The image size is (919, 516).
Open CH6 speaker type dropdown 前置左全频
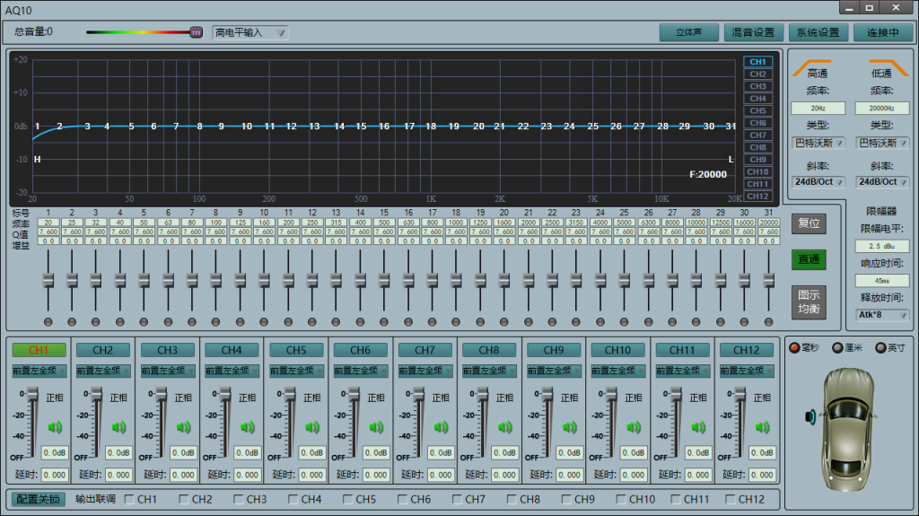(361, 371)
